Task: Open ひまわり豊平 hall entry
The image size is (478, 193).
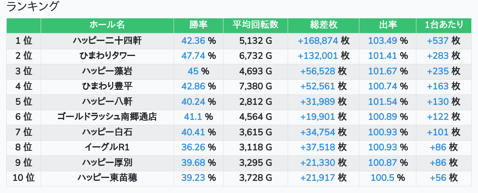Action: pos(107,86)
